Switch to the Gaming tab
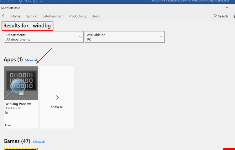This screenshot has width=235, height=150. pos(31,16)
